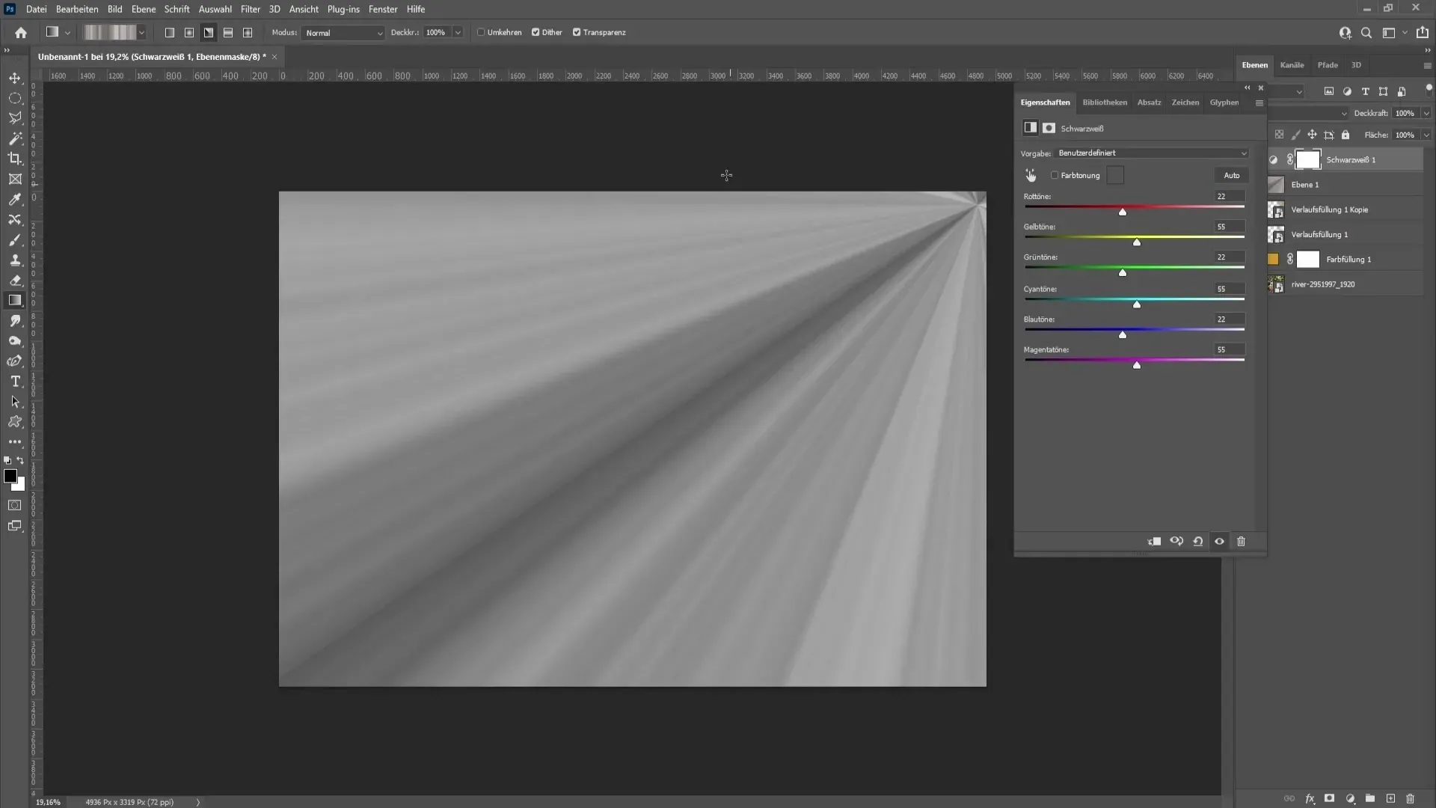Select the Eyedropper tool
1436x808 pixels.
15,199
